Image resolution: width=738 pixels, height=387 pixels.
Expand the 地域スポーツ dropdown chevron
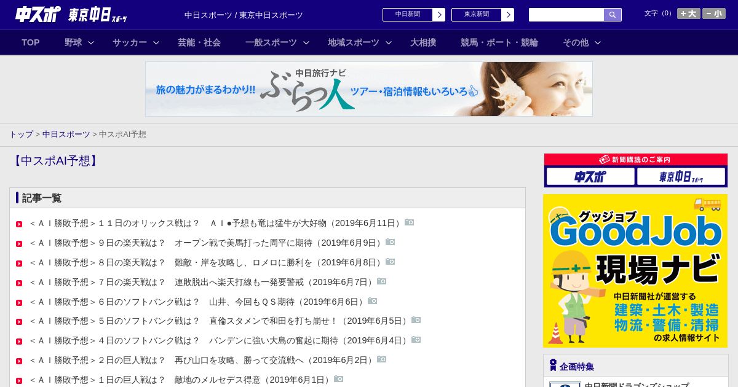pos(389,43)
